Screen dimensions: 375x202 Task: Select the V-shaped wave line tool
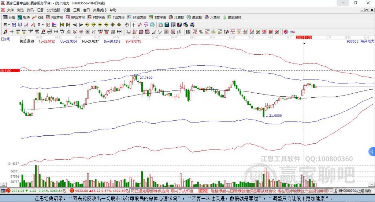pyautogui.click(x=160, y=32)
